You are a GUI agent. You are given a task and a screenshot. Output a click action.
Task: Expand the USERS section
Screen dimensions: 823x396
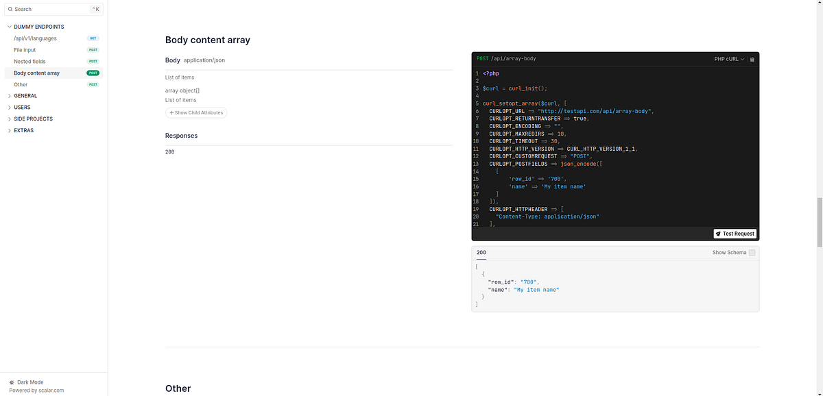coord(22,108)
